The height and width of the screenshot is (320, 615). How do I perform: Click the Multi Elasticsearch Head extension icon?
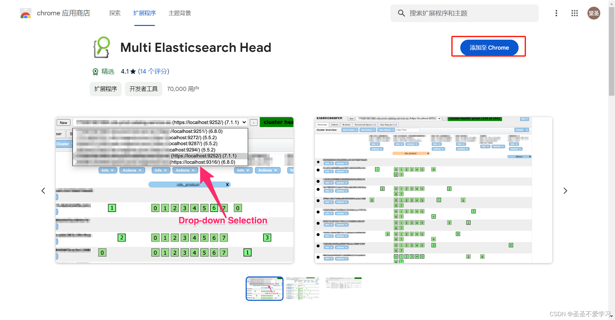tap(102, 47)
